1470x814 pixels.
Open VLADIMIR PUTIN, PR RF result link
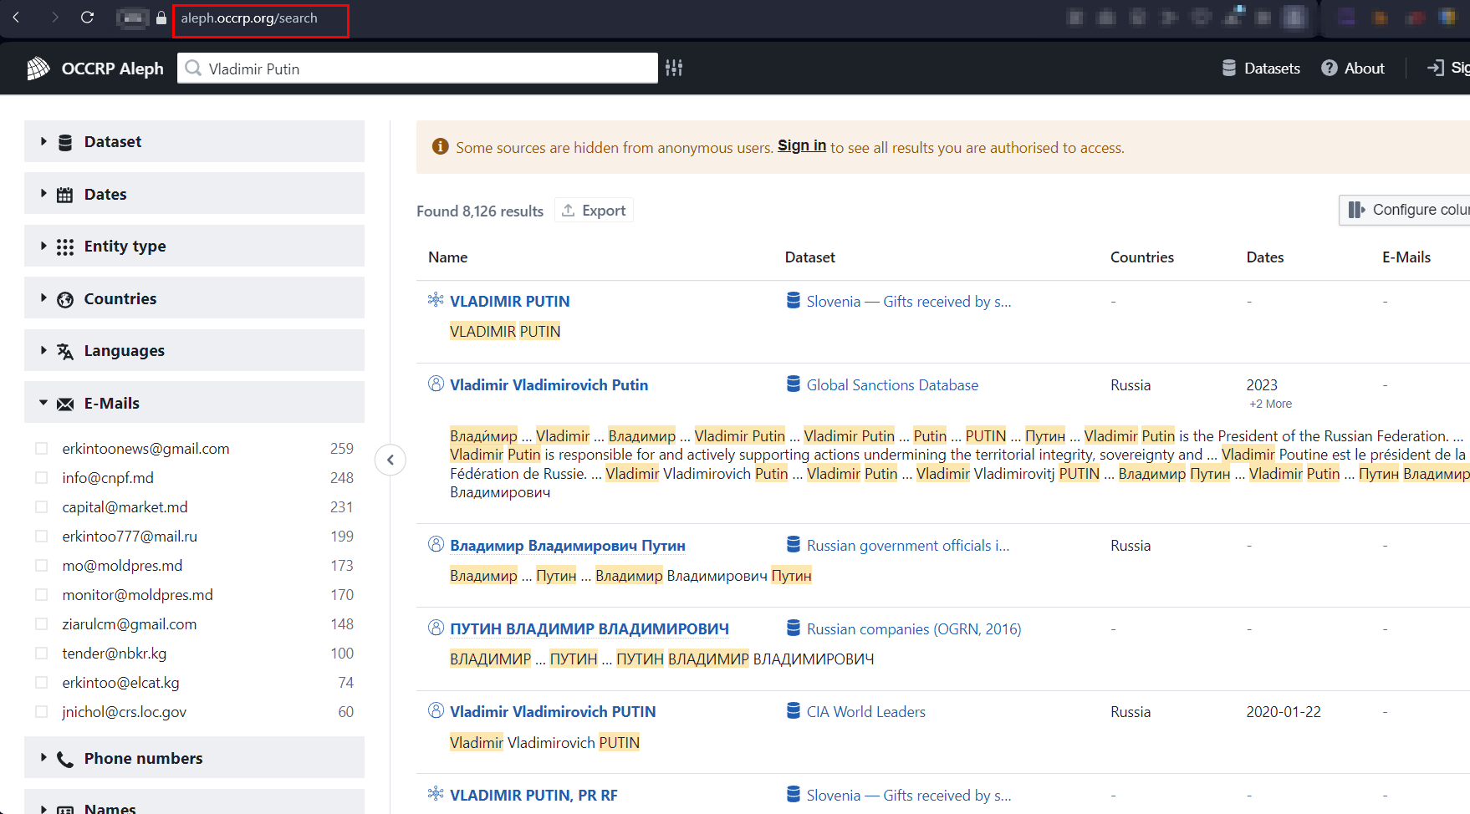(533, 796)
